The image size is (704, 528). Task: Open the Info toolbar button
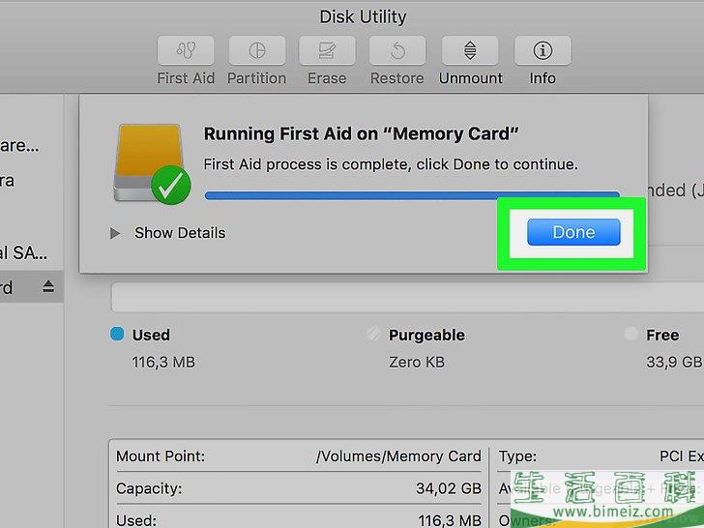point(543,50)
